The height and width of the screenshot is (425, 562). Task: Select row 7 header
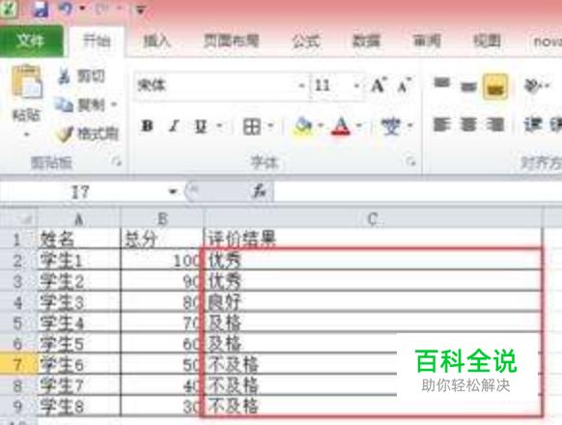point(18,365)
